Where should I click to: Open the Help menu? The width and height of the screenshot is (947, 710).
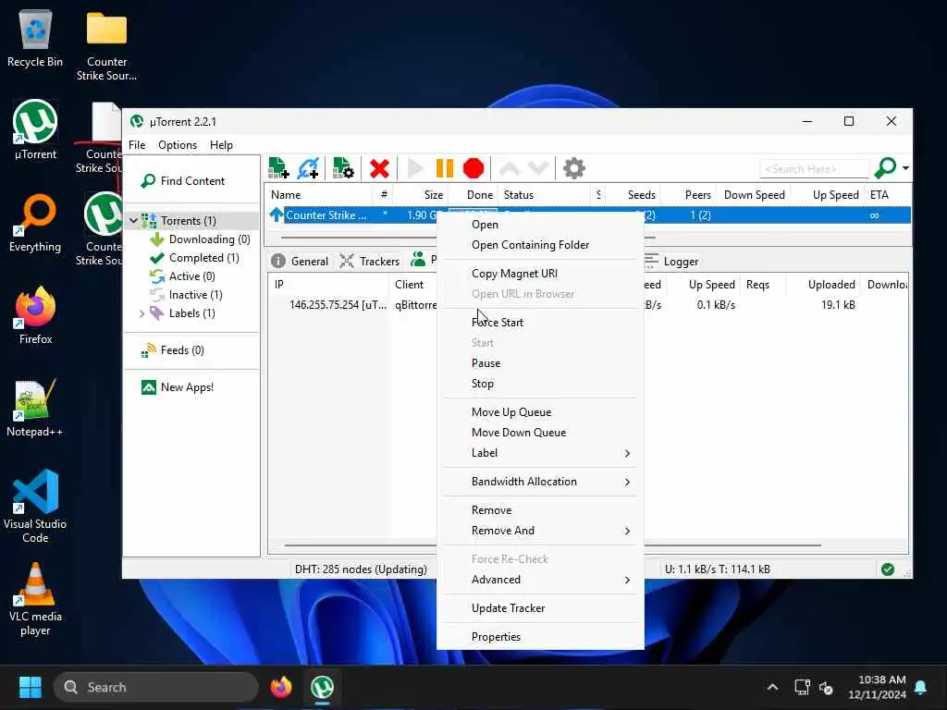click(221, 145)
